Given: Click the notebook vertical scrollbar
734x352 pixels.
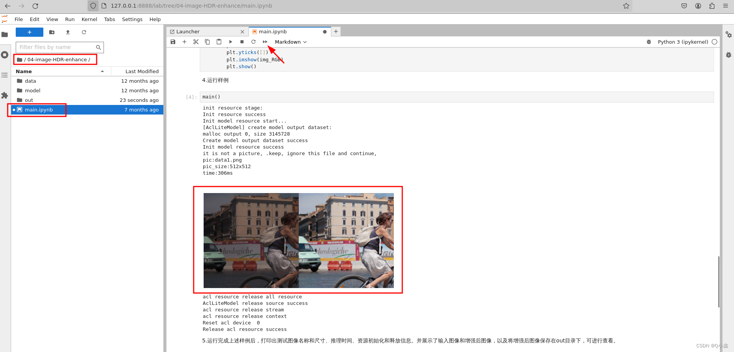Looking at the screenshot, I should 719,282.
